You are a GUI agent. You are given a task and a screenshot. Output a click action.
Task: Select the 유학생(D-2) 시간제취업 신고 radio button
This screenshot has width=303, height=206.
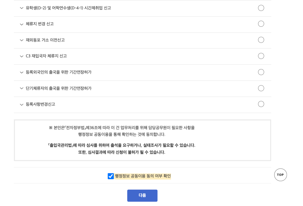[261, 8]
